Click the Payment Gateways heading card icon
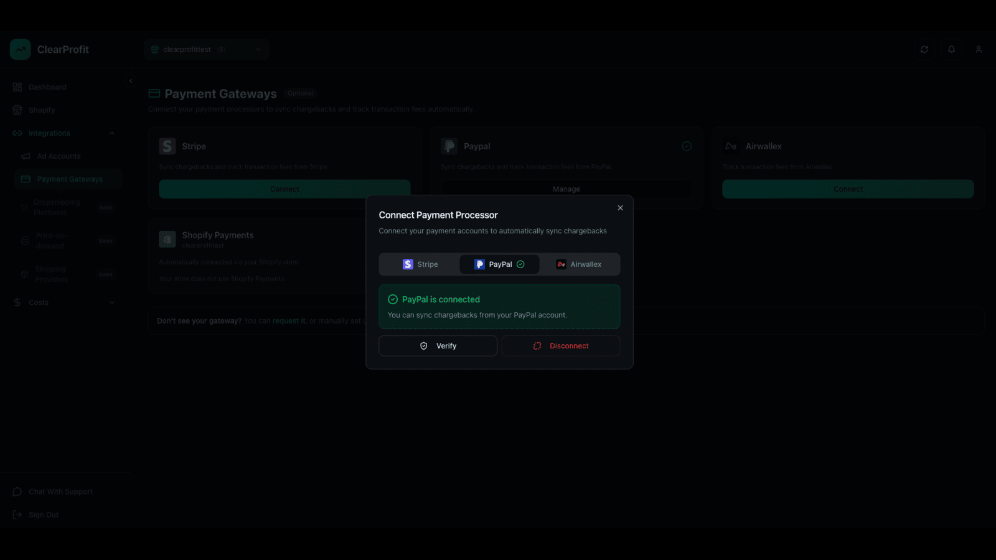This screenshot has height=560, width=996. [154, 93]
